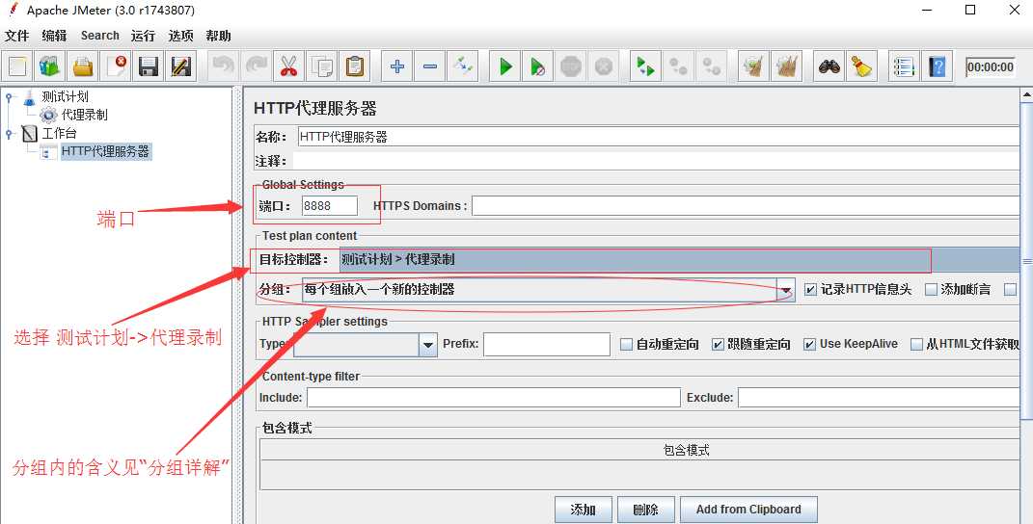
Task: Collapse the 测试计划 tree node handle
Action: tap(10, 97)
